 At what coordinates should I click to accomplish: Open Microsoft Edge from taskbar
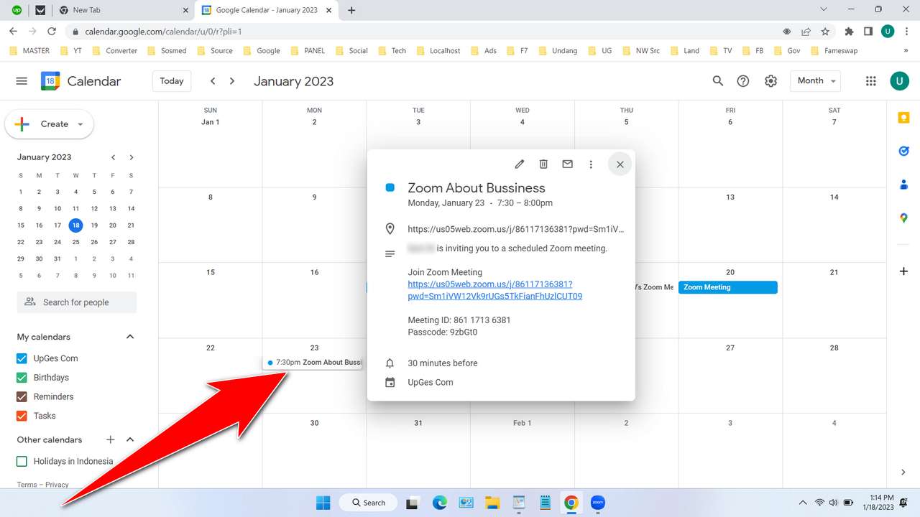pos(439,503)
